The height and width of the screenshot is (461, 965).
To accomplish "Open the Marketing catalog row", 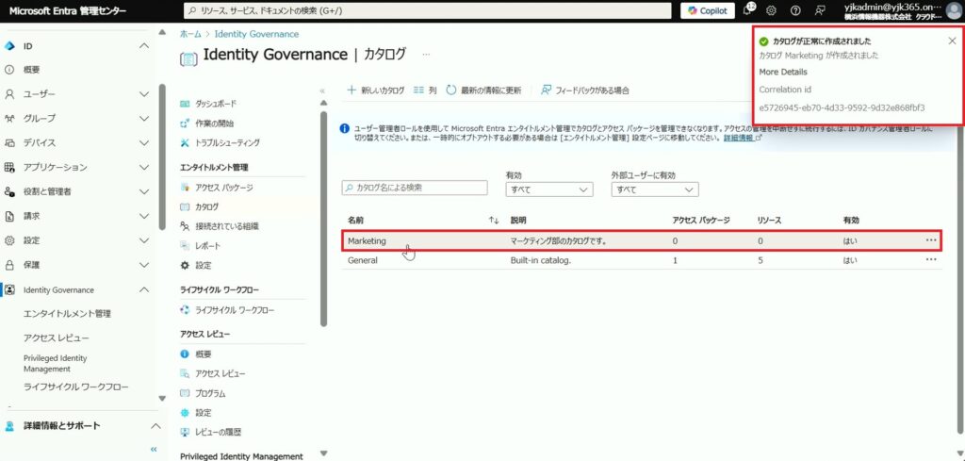I will [x=642, y=241].
